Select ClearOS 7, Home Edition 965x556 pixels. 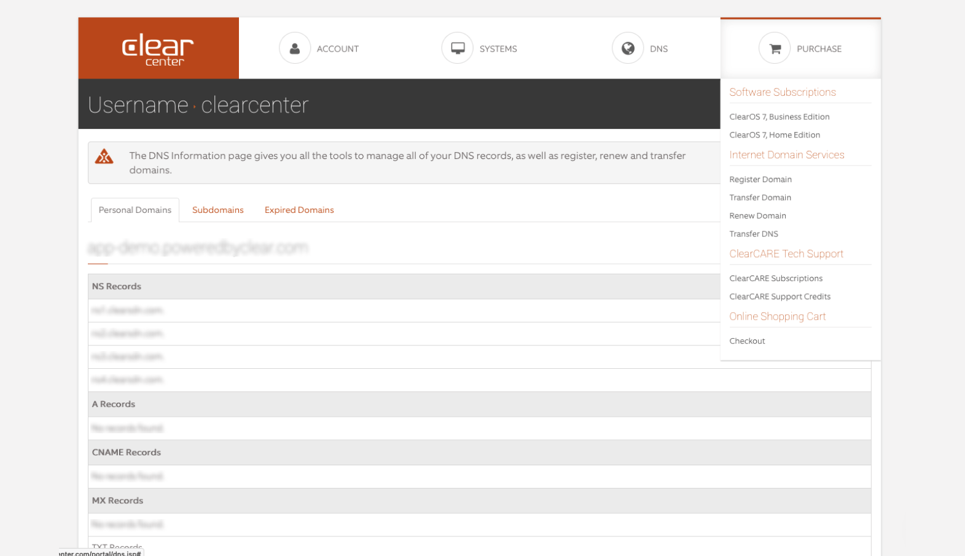tap(775, 135)
